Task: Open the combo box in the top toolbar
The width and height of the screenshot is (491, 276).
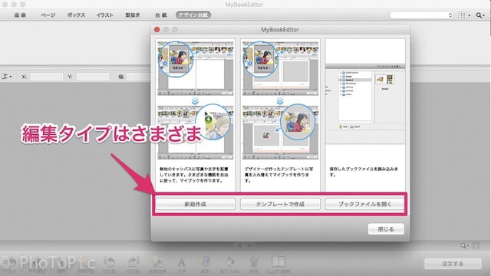Action: click(x=421, y=15)
